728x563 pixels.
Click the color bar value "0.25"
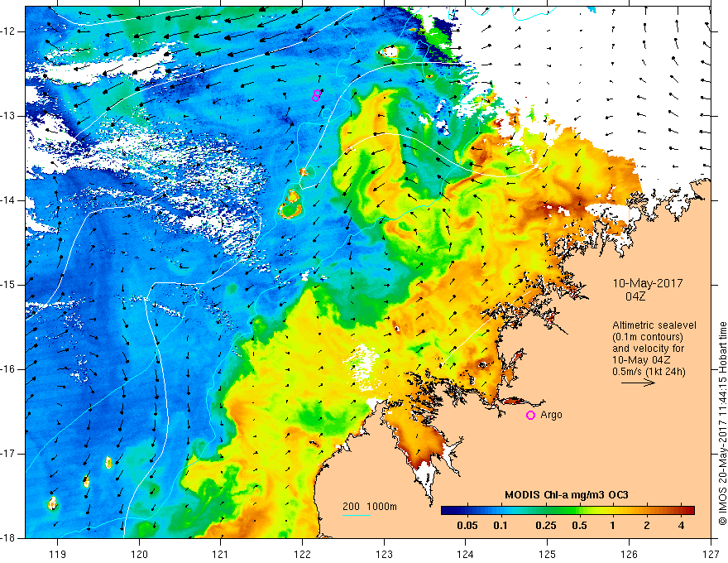pos(546,526)
